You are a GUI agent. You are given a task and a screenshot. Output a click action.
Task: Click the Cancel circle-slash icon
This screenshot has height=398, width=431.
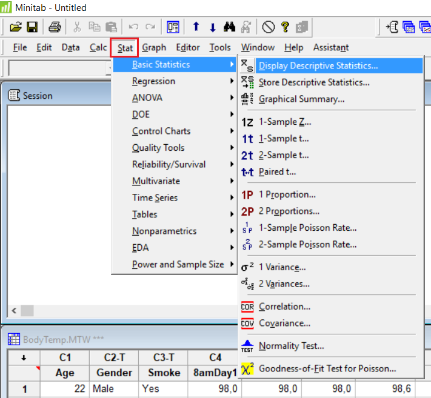[269, 27]
